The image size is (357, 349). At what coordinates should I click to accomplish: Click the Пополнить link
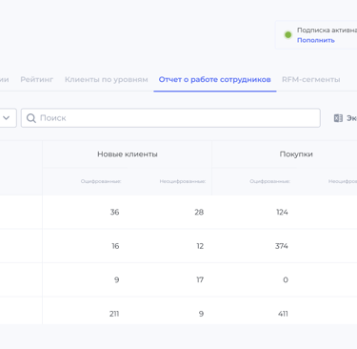click(x=316, y=40)
